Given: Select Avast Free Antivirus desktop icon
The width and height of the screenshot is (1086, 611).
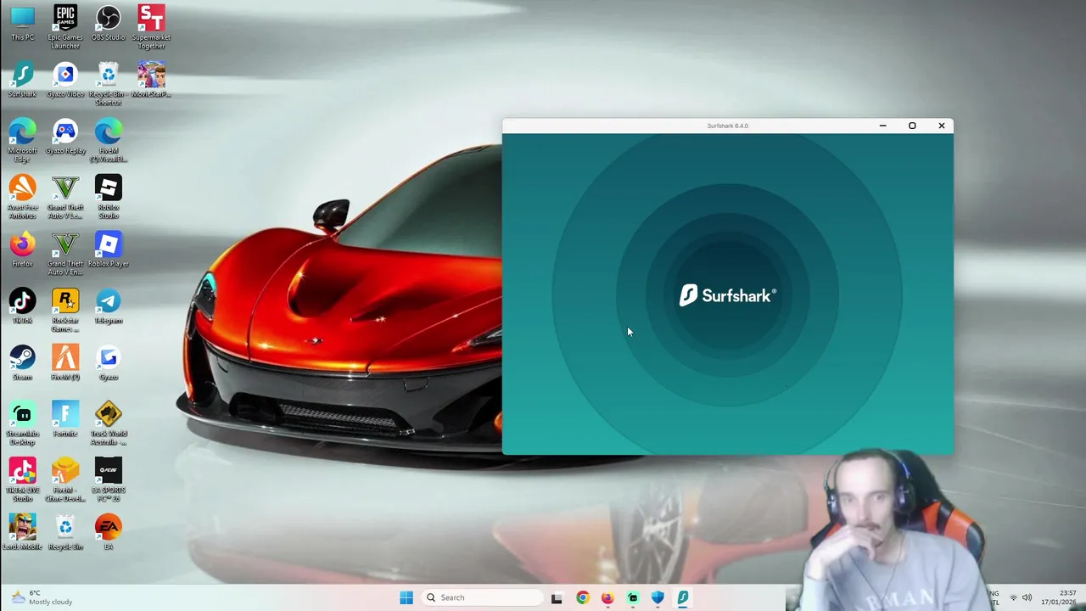Looking at the screenshot, I should pyautogui.click(x=22, y=197).
